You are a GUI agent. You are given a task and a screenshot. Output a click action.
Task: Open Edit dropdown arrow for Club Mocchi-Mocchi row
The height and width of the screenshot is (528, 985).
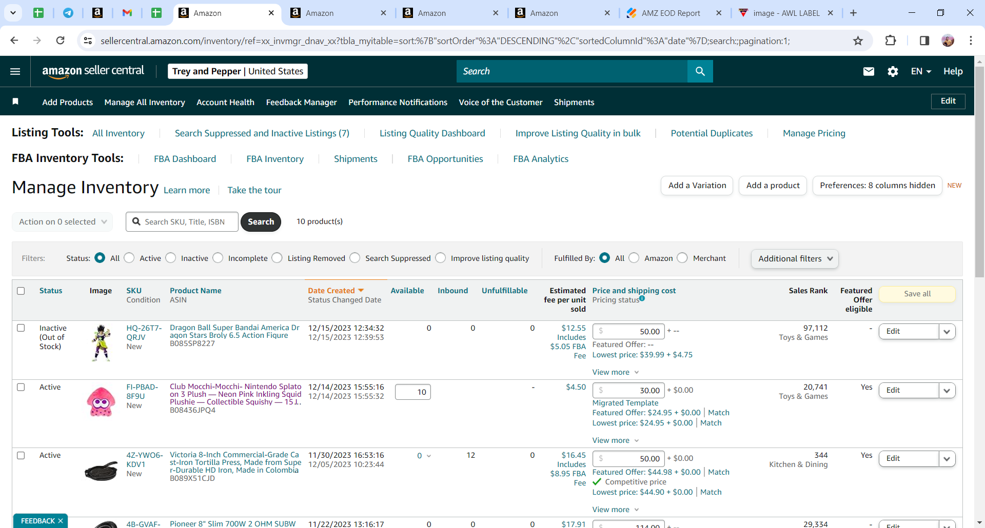947,390
